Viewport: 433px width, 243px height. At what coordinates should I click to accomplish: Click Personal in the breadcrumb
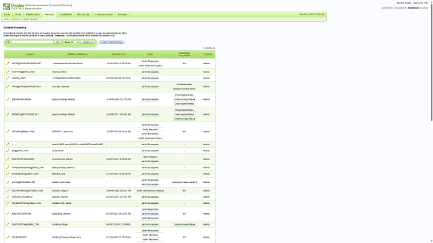click(16, 20)
